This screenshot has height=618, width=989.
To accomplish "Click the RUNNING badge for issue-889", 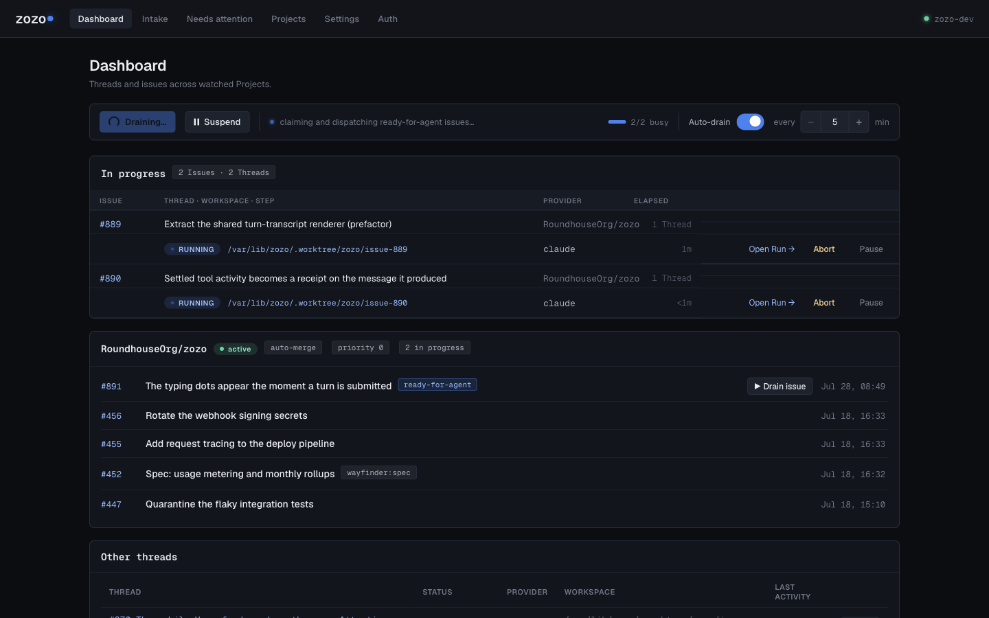I will click(192, 249).
